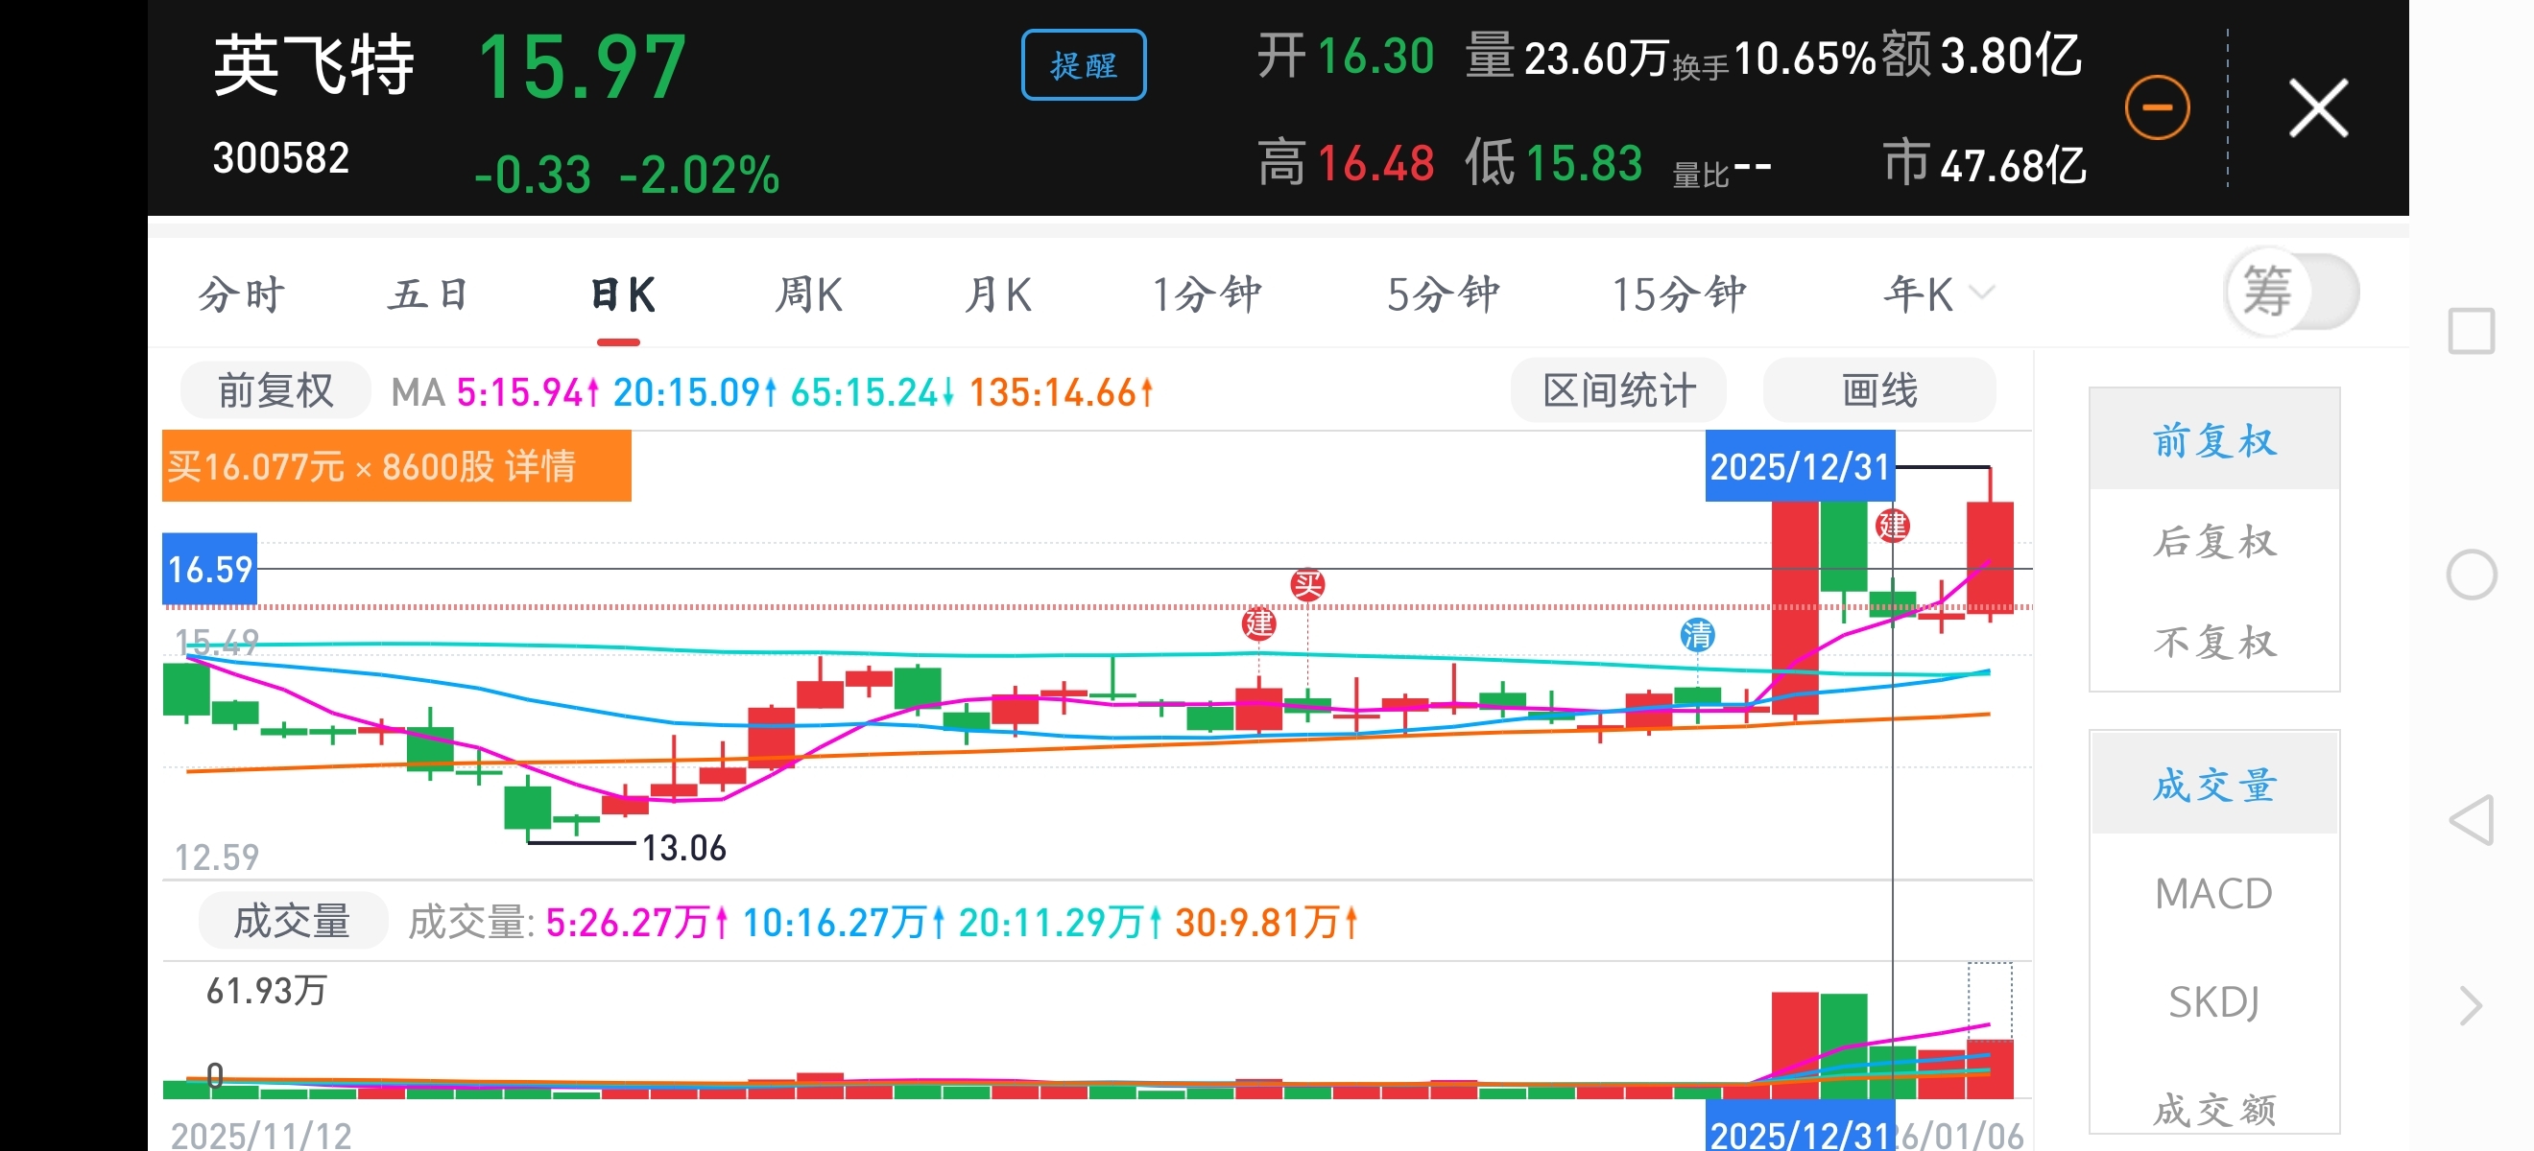Tap the blue 清 marker on chart
Image resolution: width=2534 pixels, height=1151 pixels.
(1697, 635)
